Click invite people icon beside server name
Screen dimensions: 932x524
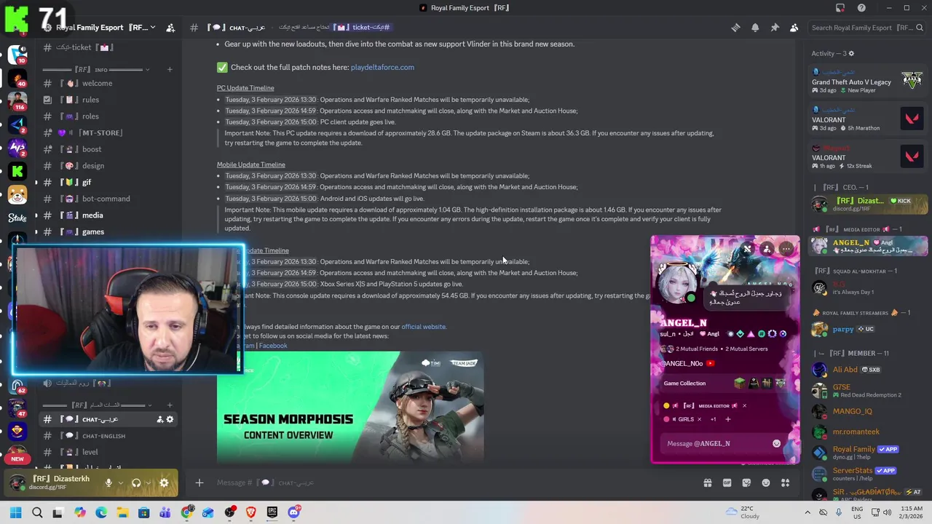[170, 28]
